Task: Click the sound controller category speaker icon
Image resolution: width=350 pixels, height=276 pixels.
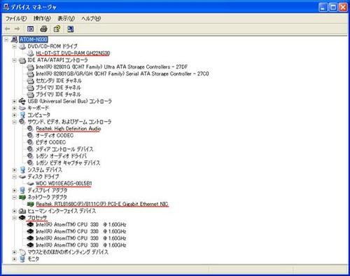Action: [22, 122]
